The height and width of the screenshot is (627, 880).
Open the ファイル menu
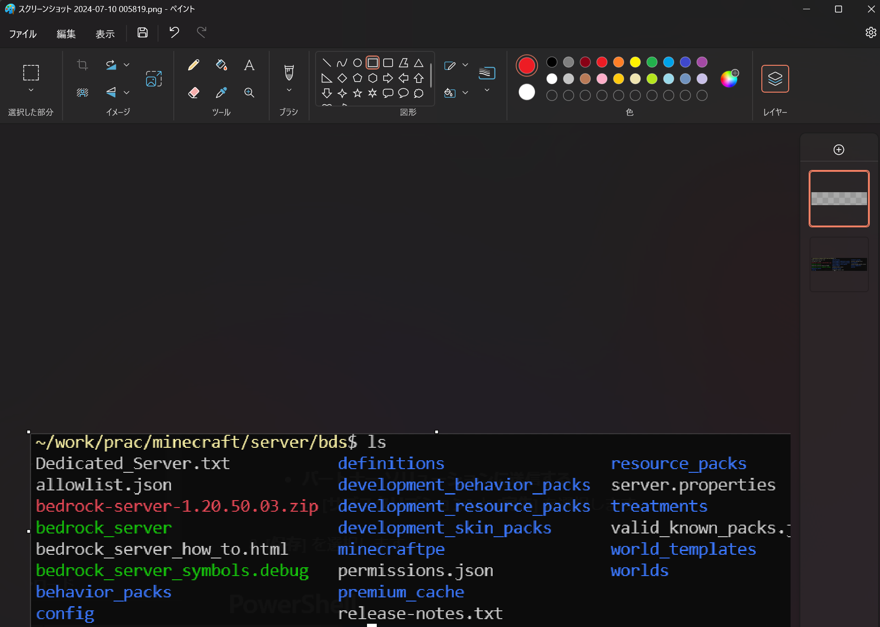[x=23, y=34]
